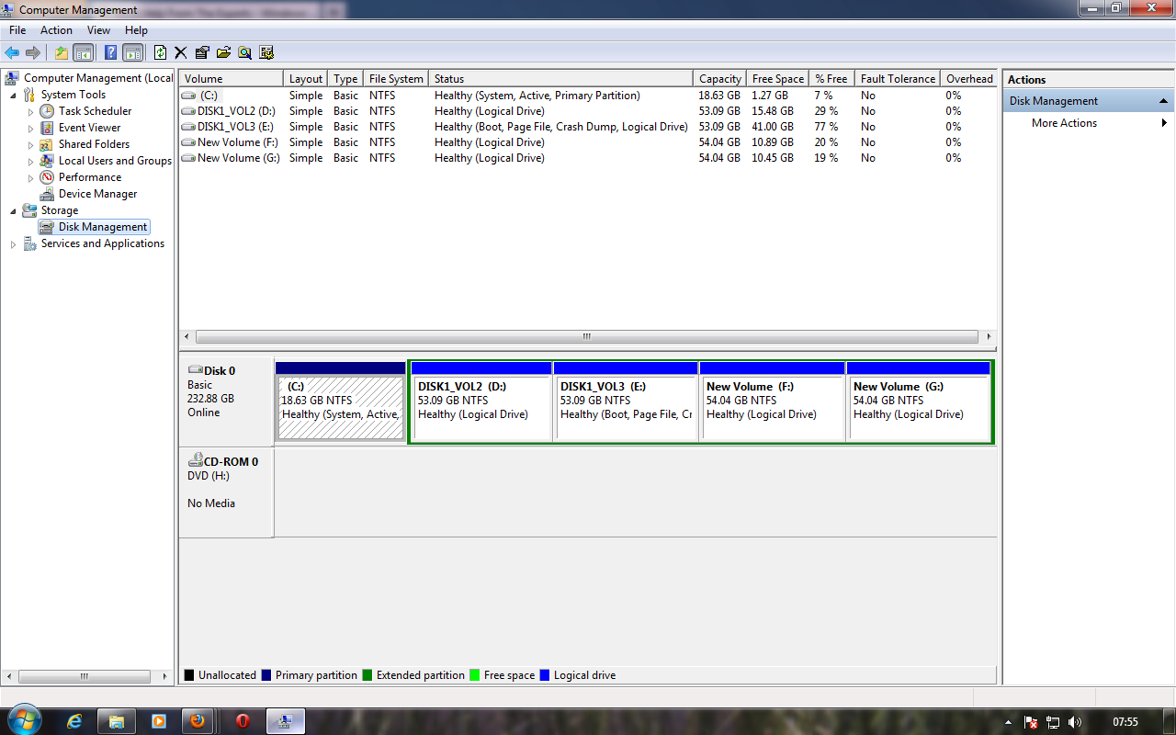Click the Open folder toolbar icon

(223, 53)
